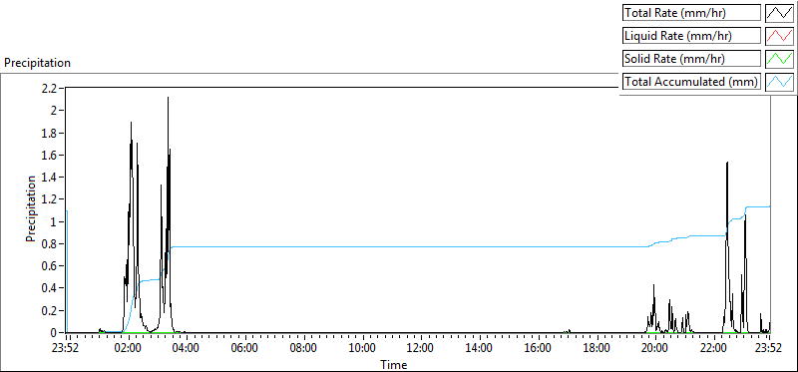
Task: Click the Solid Rate green plot sample icon
Action: 779,59
